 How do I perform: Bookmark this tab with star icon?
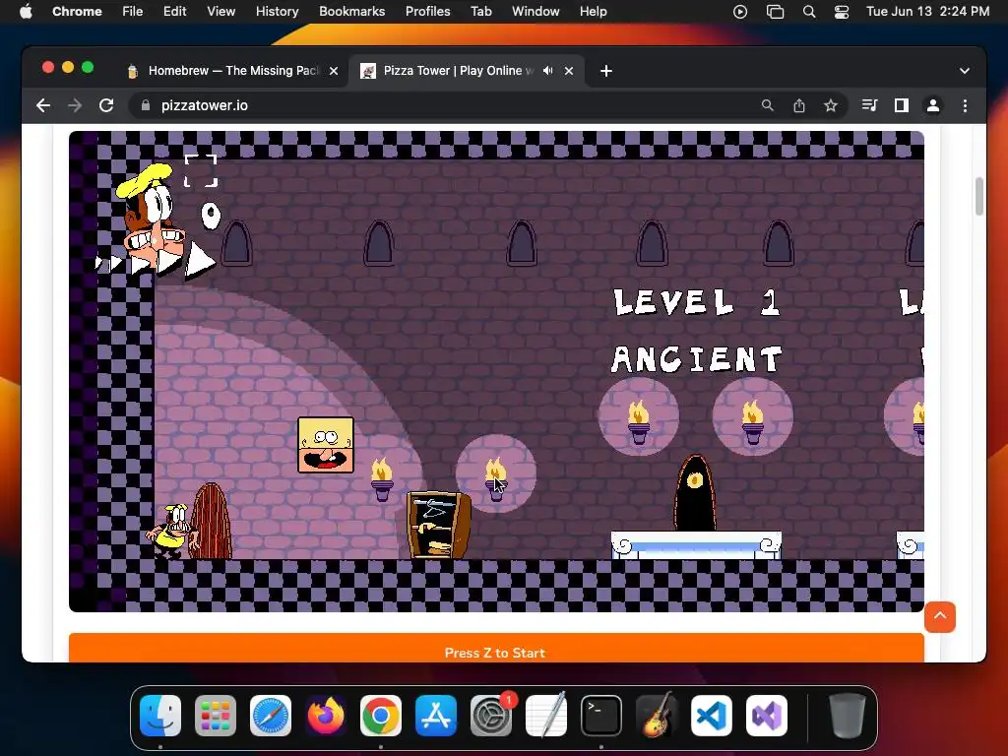pyautogui.click(x=831, y=105)
